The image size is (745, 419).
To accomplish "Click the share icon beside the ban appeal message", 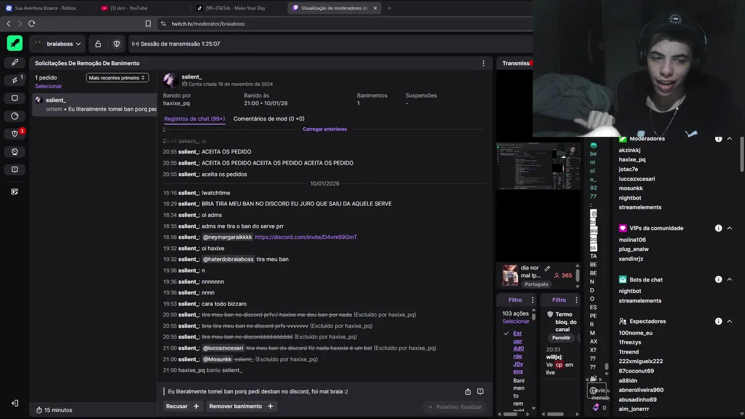I will [468, 392].
